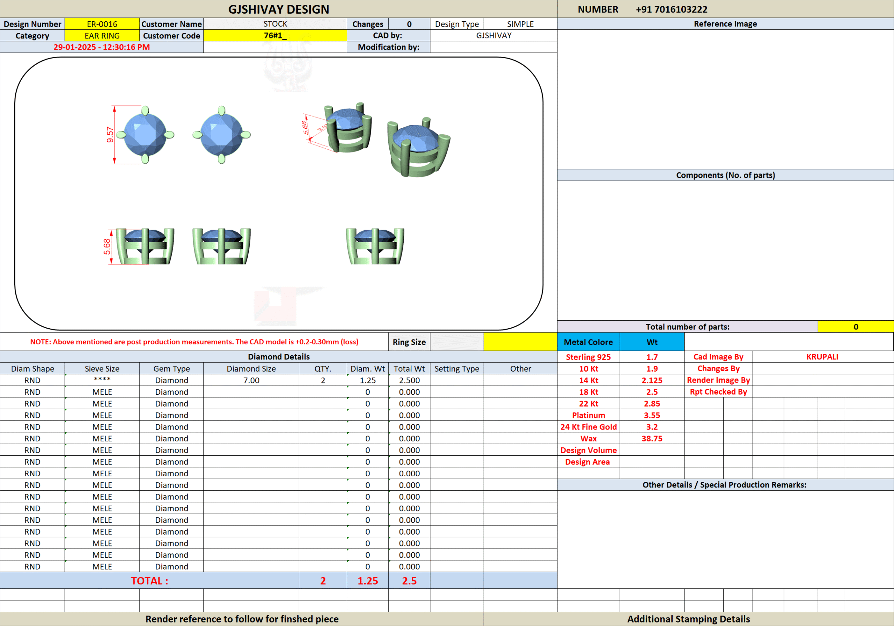Screen dimensions: 894x626
Task: Click the yellow Ring Size value cell
Action: [520, 342]
